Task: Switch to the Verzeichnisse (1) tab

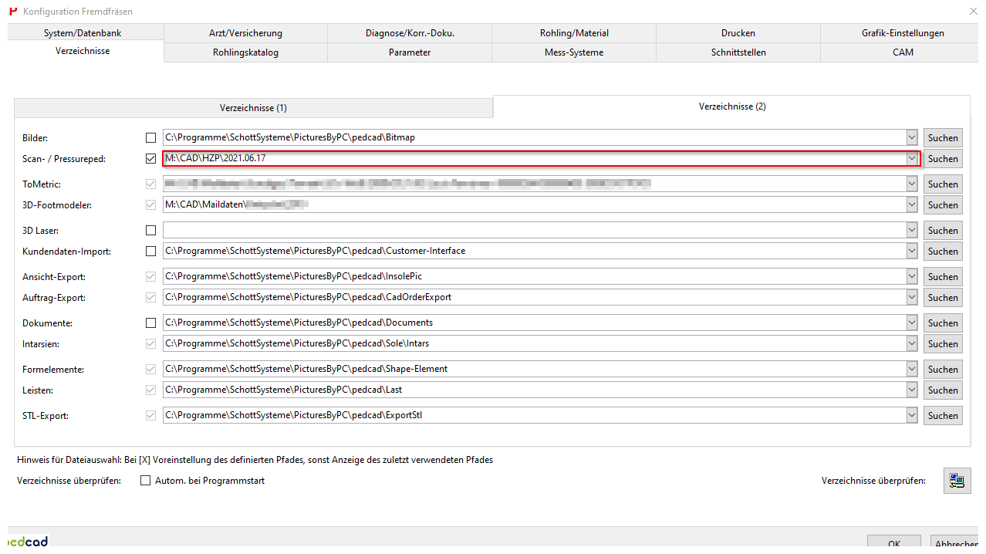Action: (x=253, y=108)
